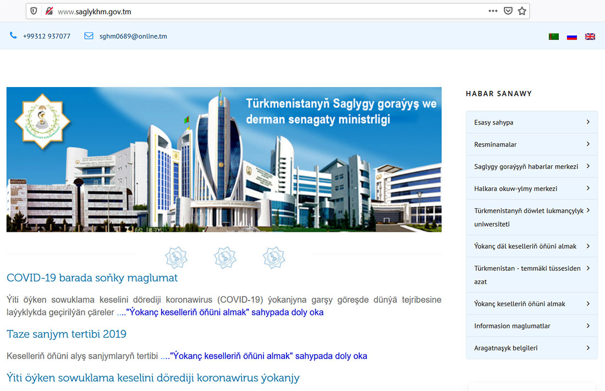This screenshot has width=605, height=391.
Task: Click inside the address bar
Action: (220, 10)
